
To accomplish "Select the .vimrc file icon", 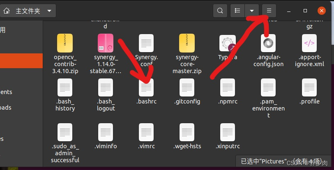I will 146,132.
